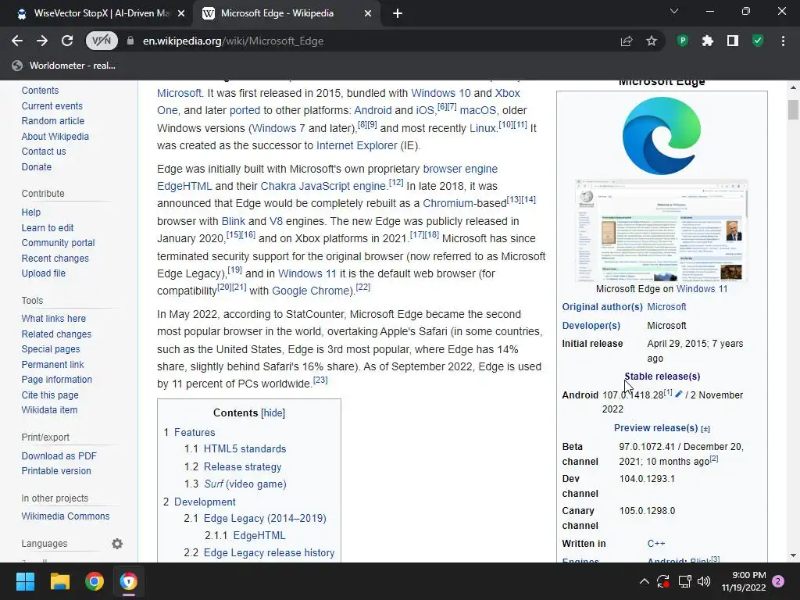This screenshot has height=600, width=800.
Task: Toggle the VPN button in address bar
Action: point(102,41)
